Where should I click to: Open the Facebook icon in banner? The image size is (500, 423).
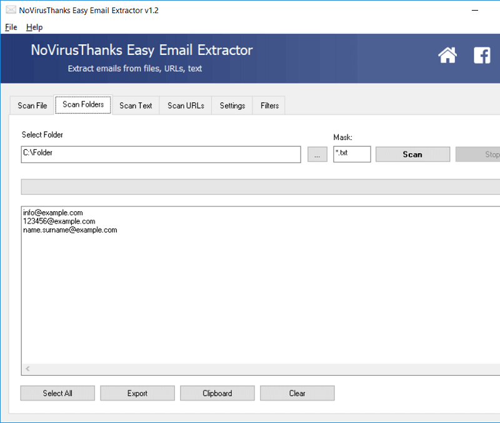pos(482,55)
